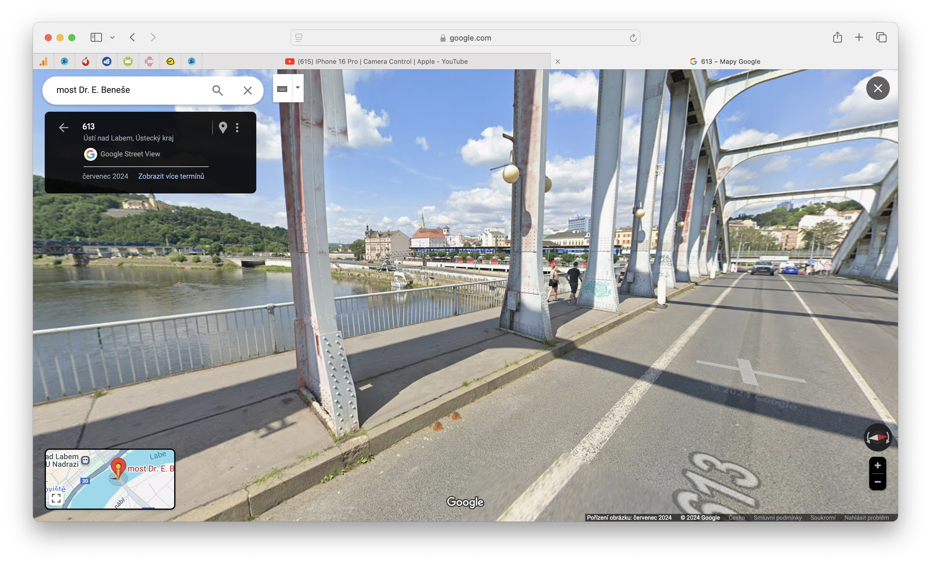Zoom in using the plus control
Viewport: 931px width, 565px height.
pos(878,465)
